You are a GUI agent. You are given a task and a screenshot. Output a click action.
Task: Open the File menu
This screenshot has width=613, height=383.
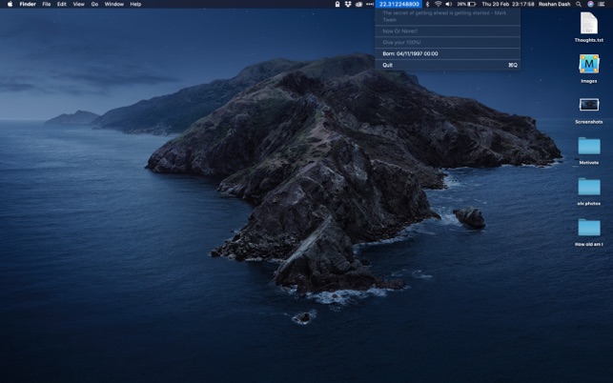pos(46,4)
